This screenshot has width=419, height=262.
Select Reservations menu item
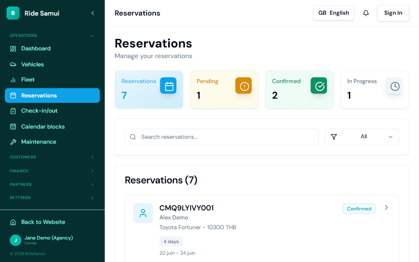pyautogui.click(x=52, y=95)
